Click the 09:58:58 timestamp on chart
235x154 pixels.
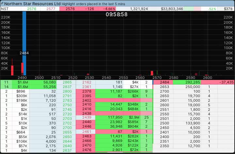pos(117,14)
